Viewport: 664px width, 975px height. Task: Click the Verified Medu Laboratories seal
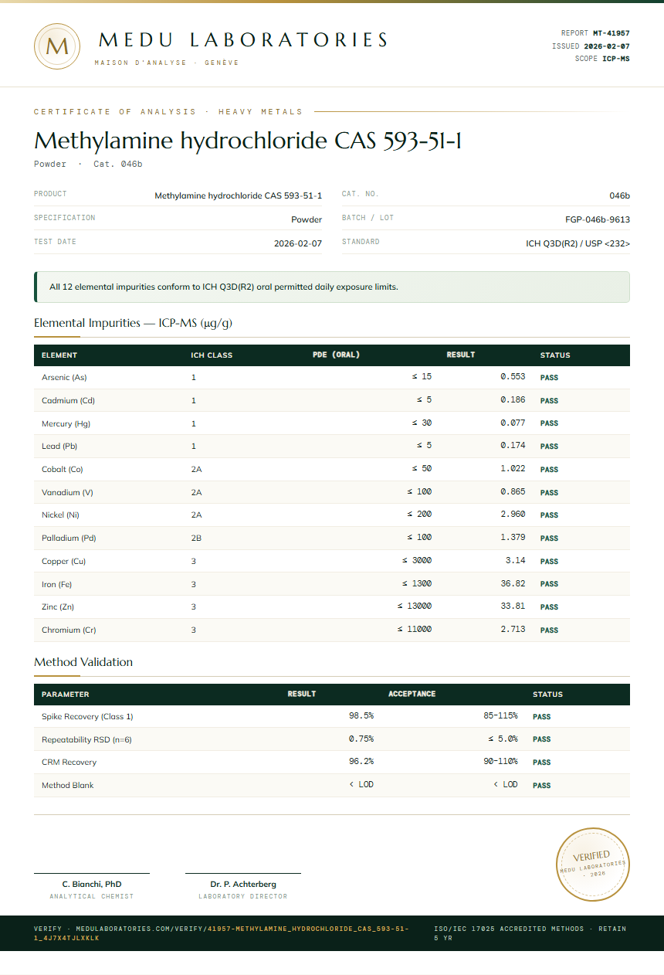(x=593, y=864)
